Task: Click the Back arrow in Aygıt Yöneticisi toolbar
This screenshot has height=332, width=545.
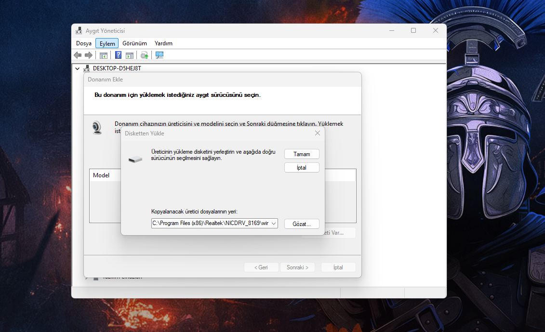Action: 78,55
